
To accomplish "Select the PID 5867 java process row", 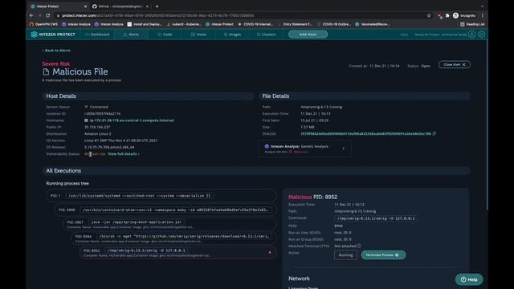I will (x=169, y=224).
